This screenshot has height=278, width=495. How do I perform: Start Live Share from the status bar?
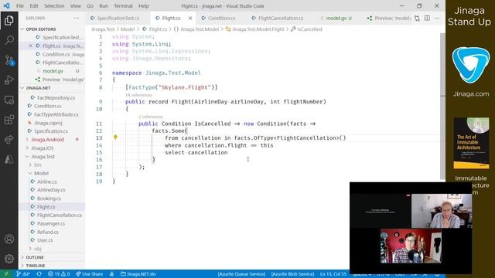(x=90, y=274)
